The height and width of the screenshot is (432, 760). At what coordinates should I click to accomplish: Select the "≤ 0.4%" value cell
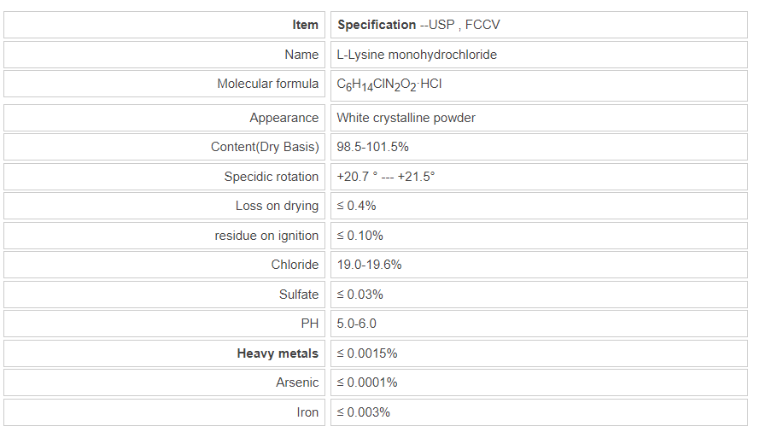tap(356, 206)
